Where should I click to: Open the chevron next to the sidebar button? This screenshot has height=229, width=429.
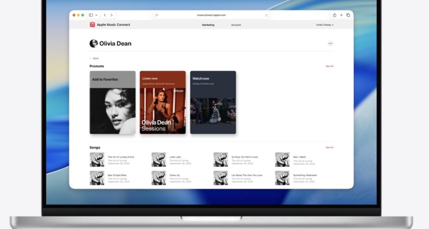pyautogui.click(x=96, y=15)
